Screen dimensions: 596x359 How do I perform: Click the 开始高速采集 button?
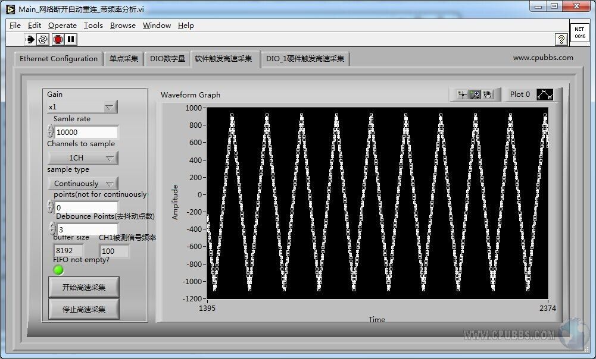click(x=83, y=287)
